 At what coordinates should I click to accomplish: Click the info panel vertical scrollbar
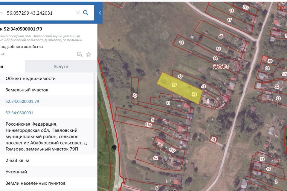click(x=95, y=111)
